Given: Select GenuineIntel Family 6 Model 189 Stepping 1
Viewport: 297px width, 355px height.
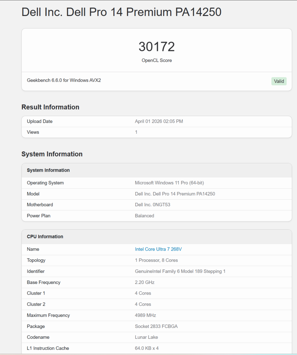Looking at the screenshot, I should [x=180, y=271].
